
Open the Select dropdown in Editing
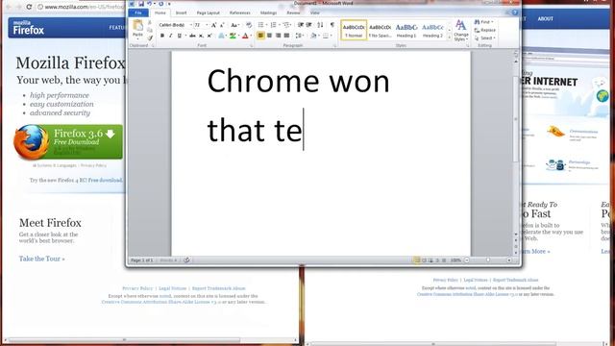(x=484, y=38)
